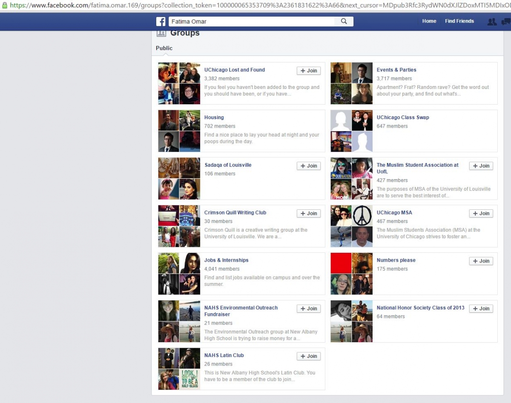Join the NAHS Latin Club group
The width and height of the screenshot is (511, 403).
pyautogui.click(x=309, y=356)
